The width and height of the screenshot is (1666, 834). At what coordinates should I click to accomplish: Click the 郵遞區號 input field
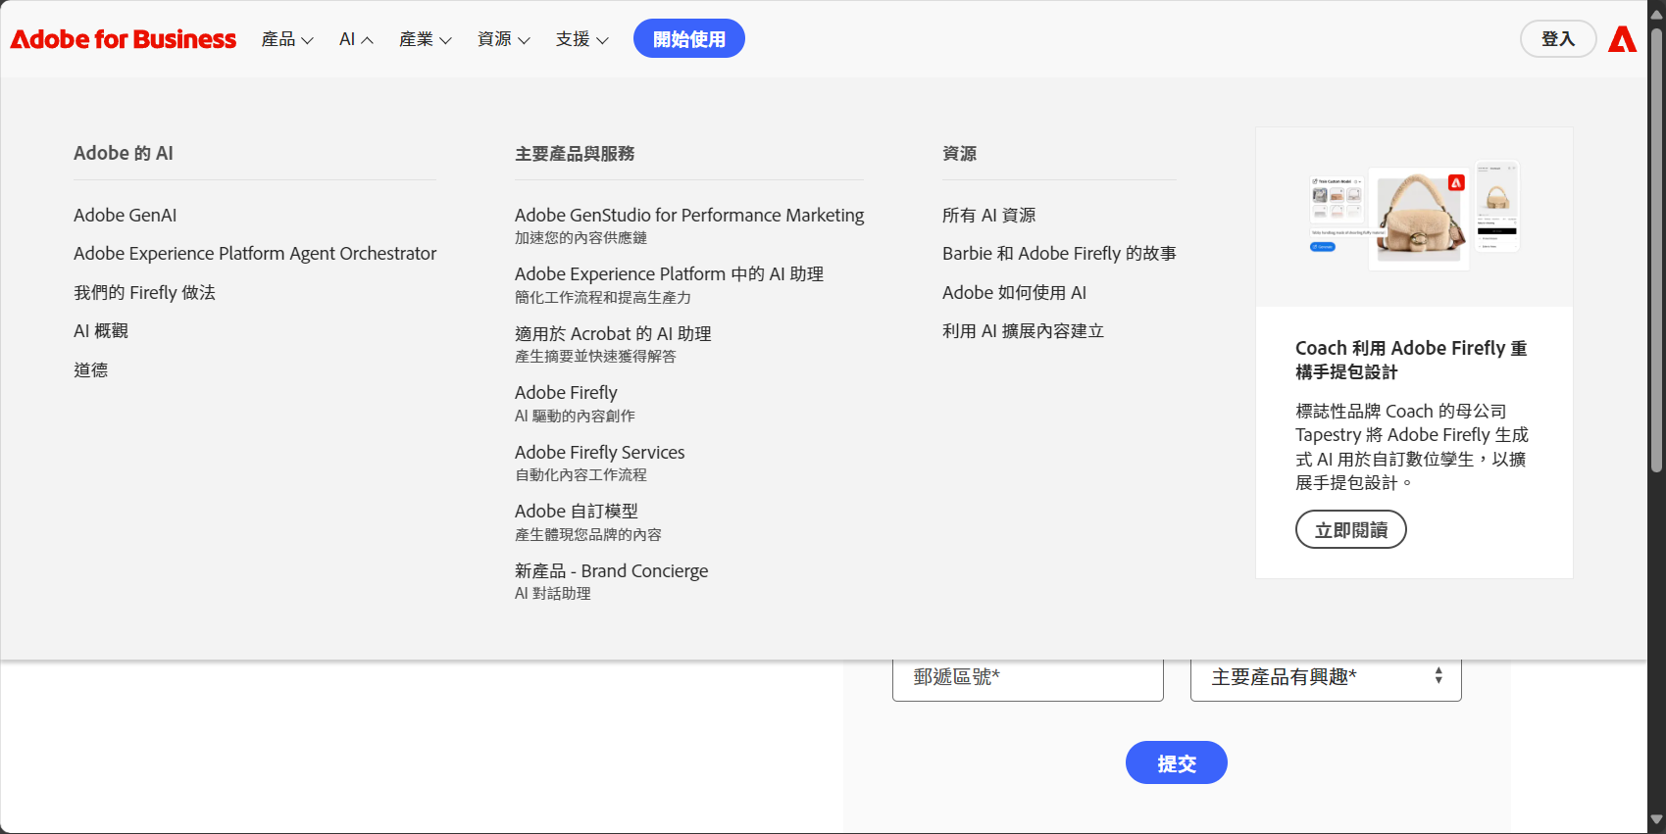(x=1028, y=677)
